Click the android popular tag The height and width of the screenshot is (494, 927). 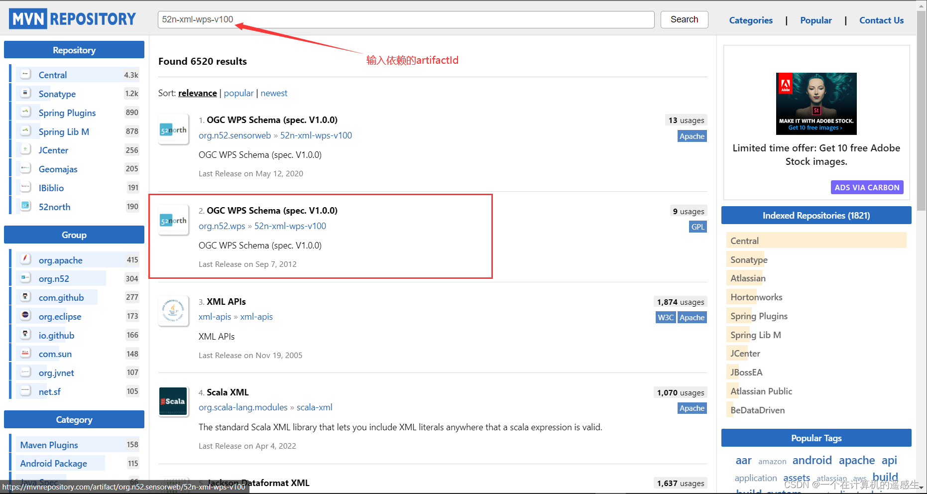[812, 460]
